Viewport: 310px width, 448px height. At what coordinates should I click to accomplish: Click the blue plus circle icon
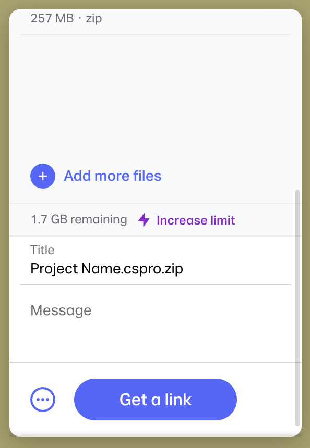(43, 176)
